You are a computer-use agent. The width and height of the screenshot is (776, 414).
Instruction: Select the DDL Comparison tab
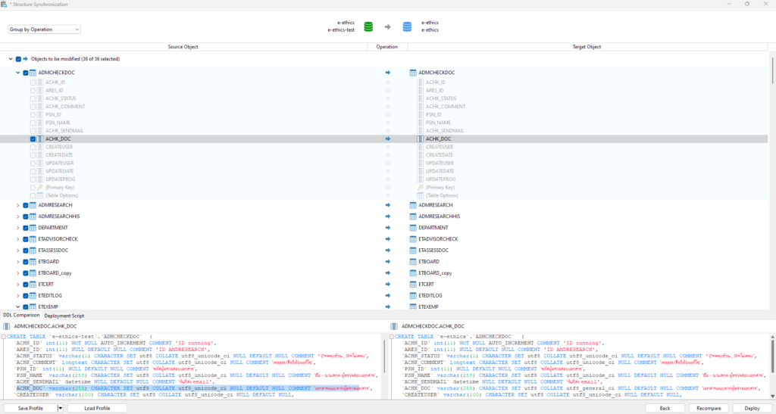pos(21,316)
